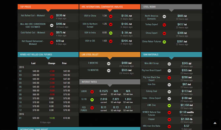The height and width of the screenshot is (130, 221).
Task: Click month 09 row in 2015 futures
Action: 48,98
